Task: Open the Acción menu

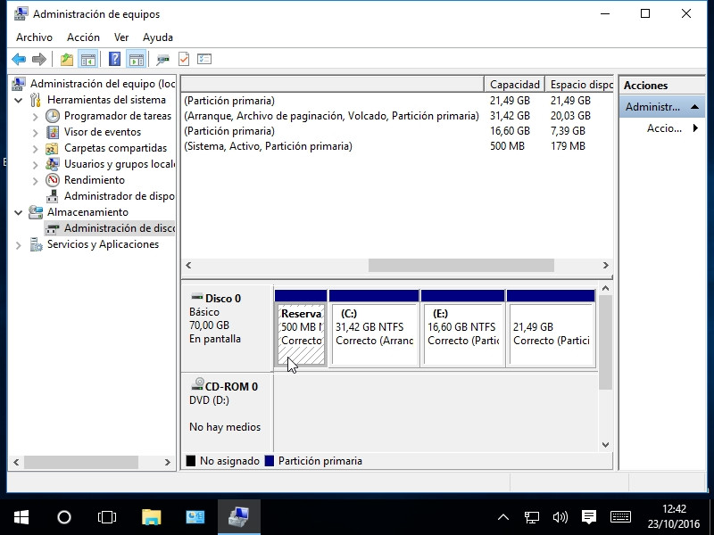Action: click(x=83, y=37)
